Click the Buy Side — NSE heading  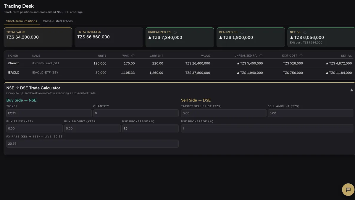click(21, 100)
